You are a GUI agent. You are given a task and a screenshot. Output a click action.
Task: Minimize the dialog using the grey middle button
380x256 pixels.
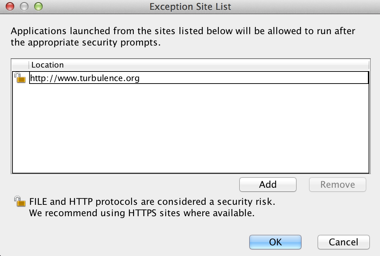coord(24,6)
